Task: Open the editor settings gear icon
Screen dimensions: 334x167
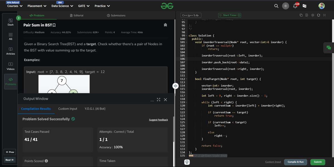Action: [x=313, y=15]
